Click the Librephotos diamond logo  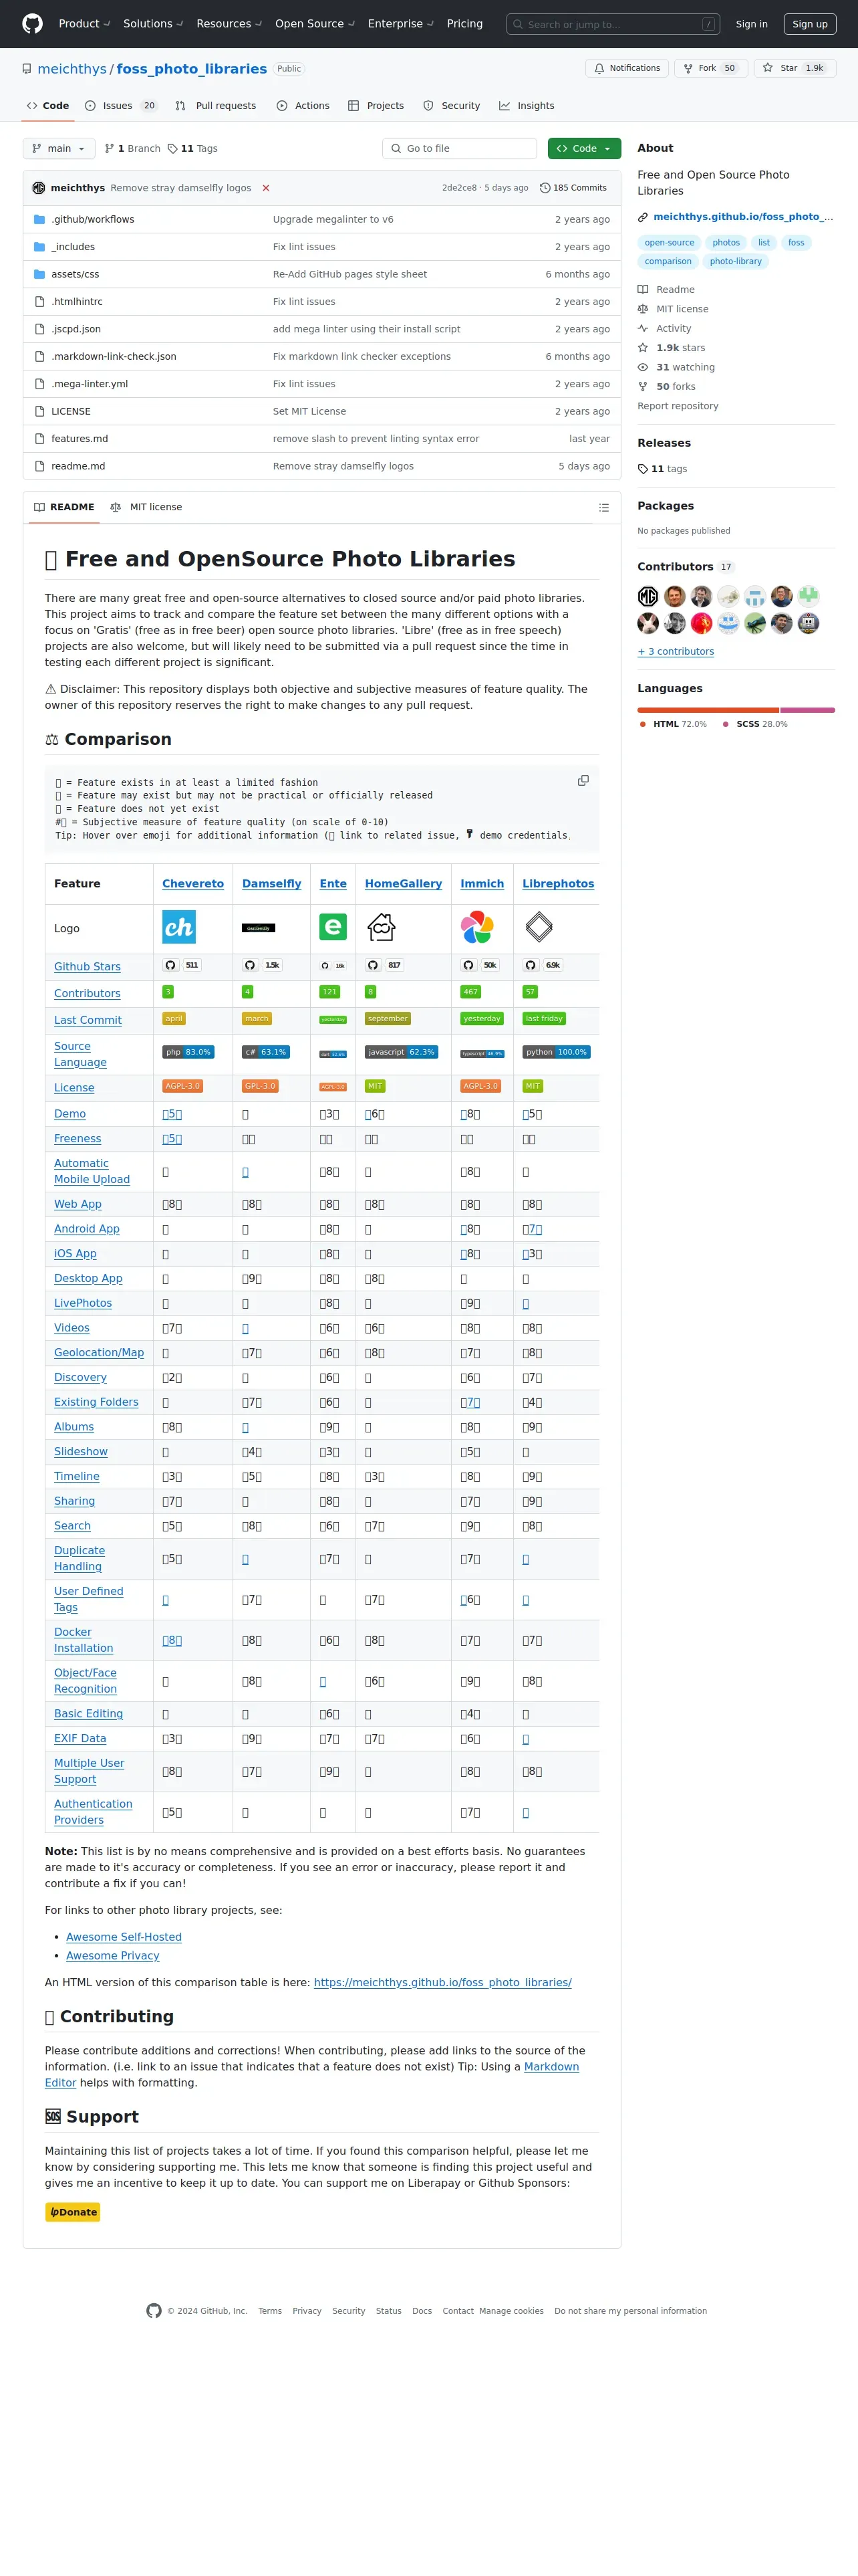[539, 927]
